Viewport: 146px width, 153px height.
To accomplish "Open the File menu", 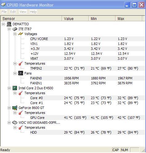I will pos(4,12).
